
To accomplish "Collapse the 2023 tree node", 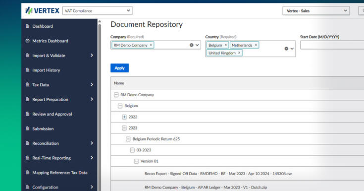I will point(124,128).
